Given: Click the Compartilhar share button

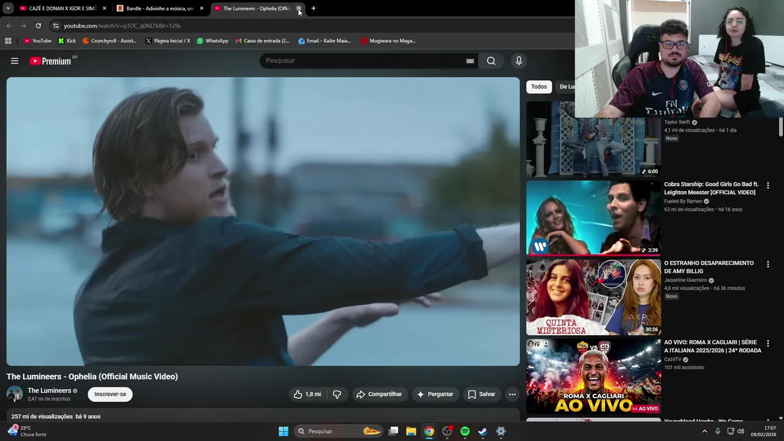Looking at the screenshot, I should click(379, 394).
